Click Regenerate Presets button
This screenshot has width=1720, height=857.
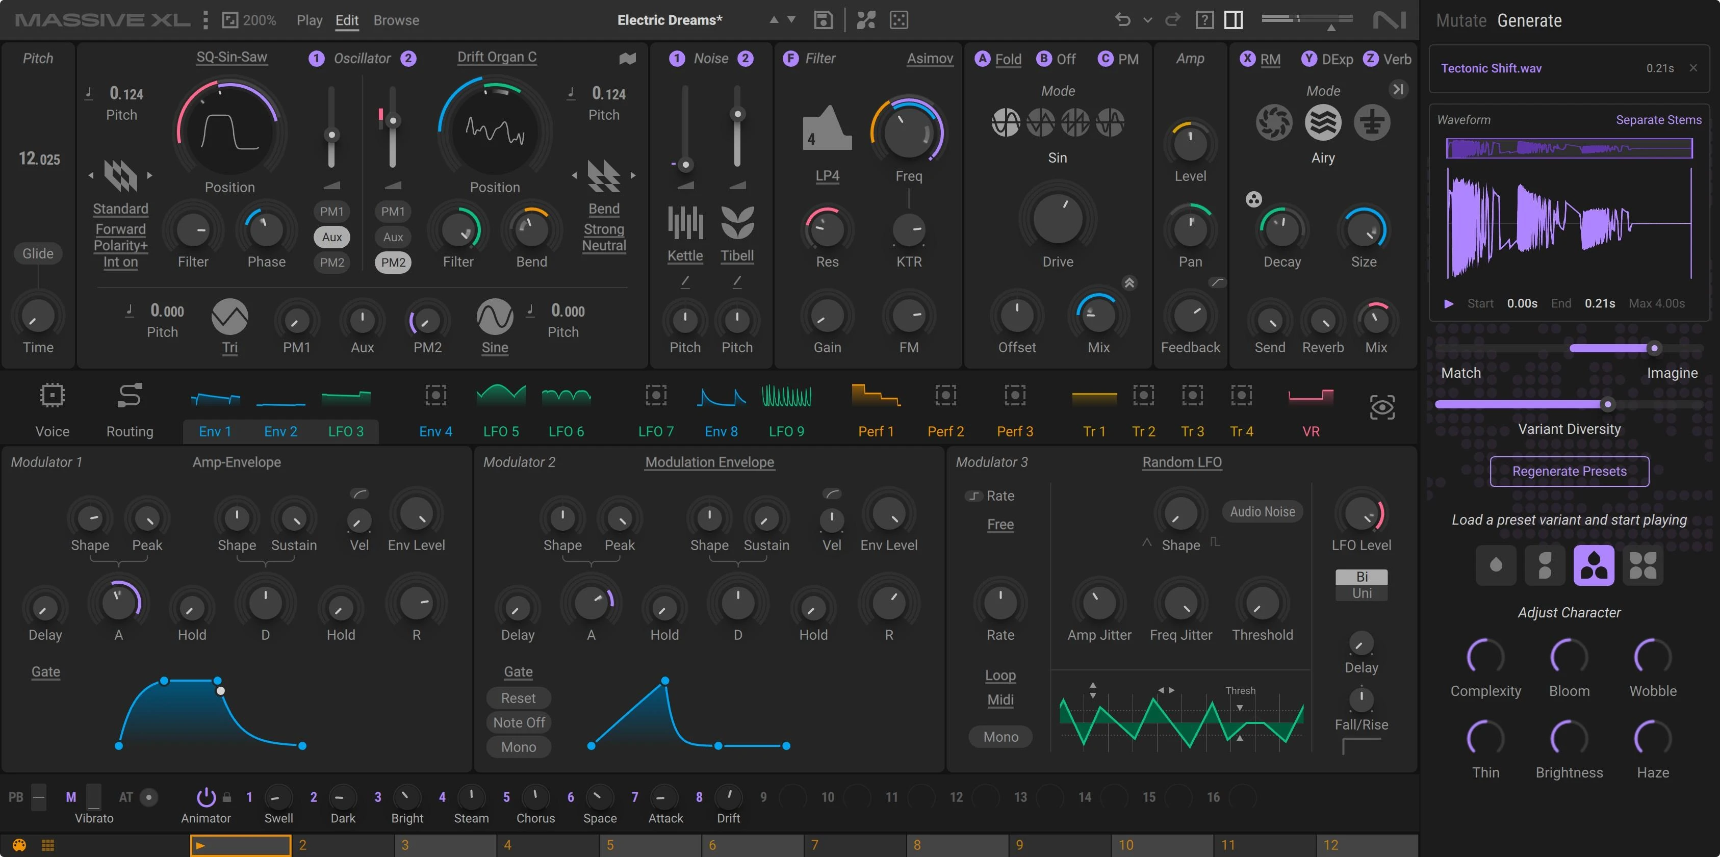1569,471
